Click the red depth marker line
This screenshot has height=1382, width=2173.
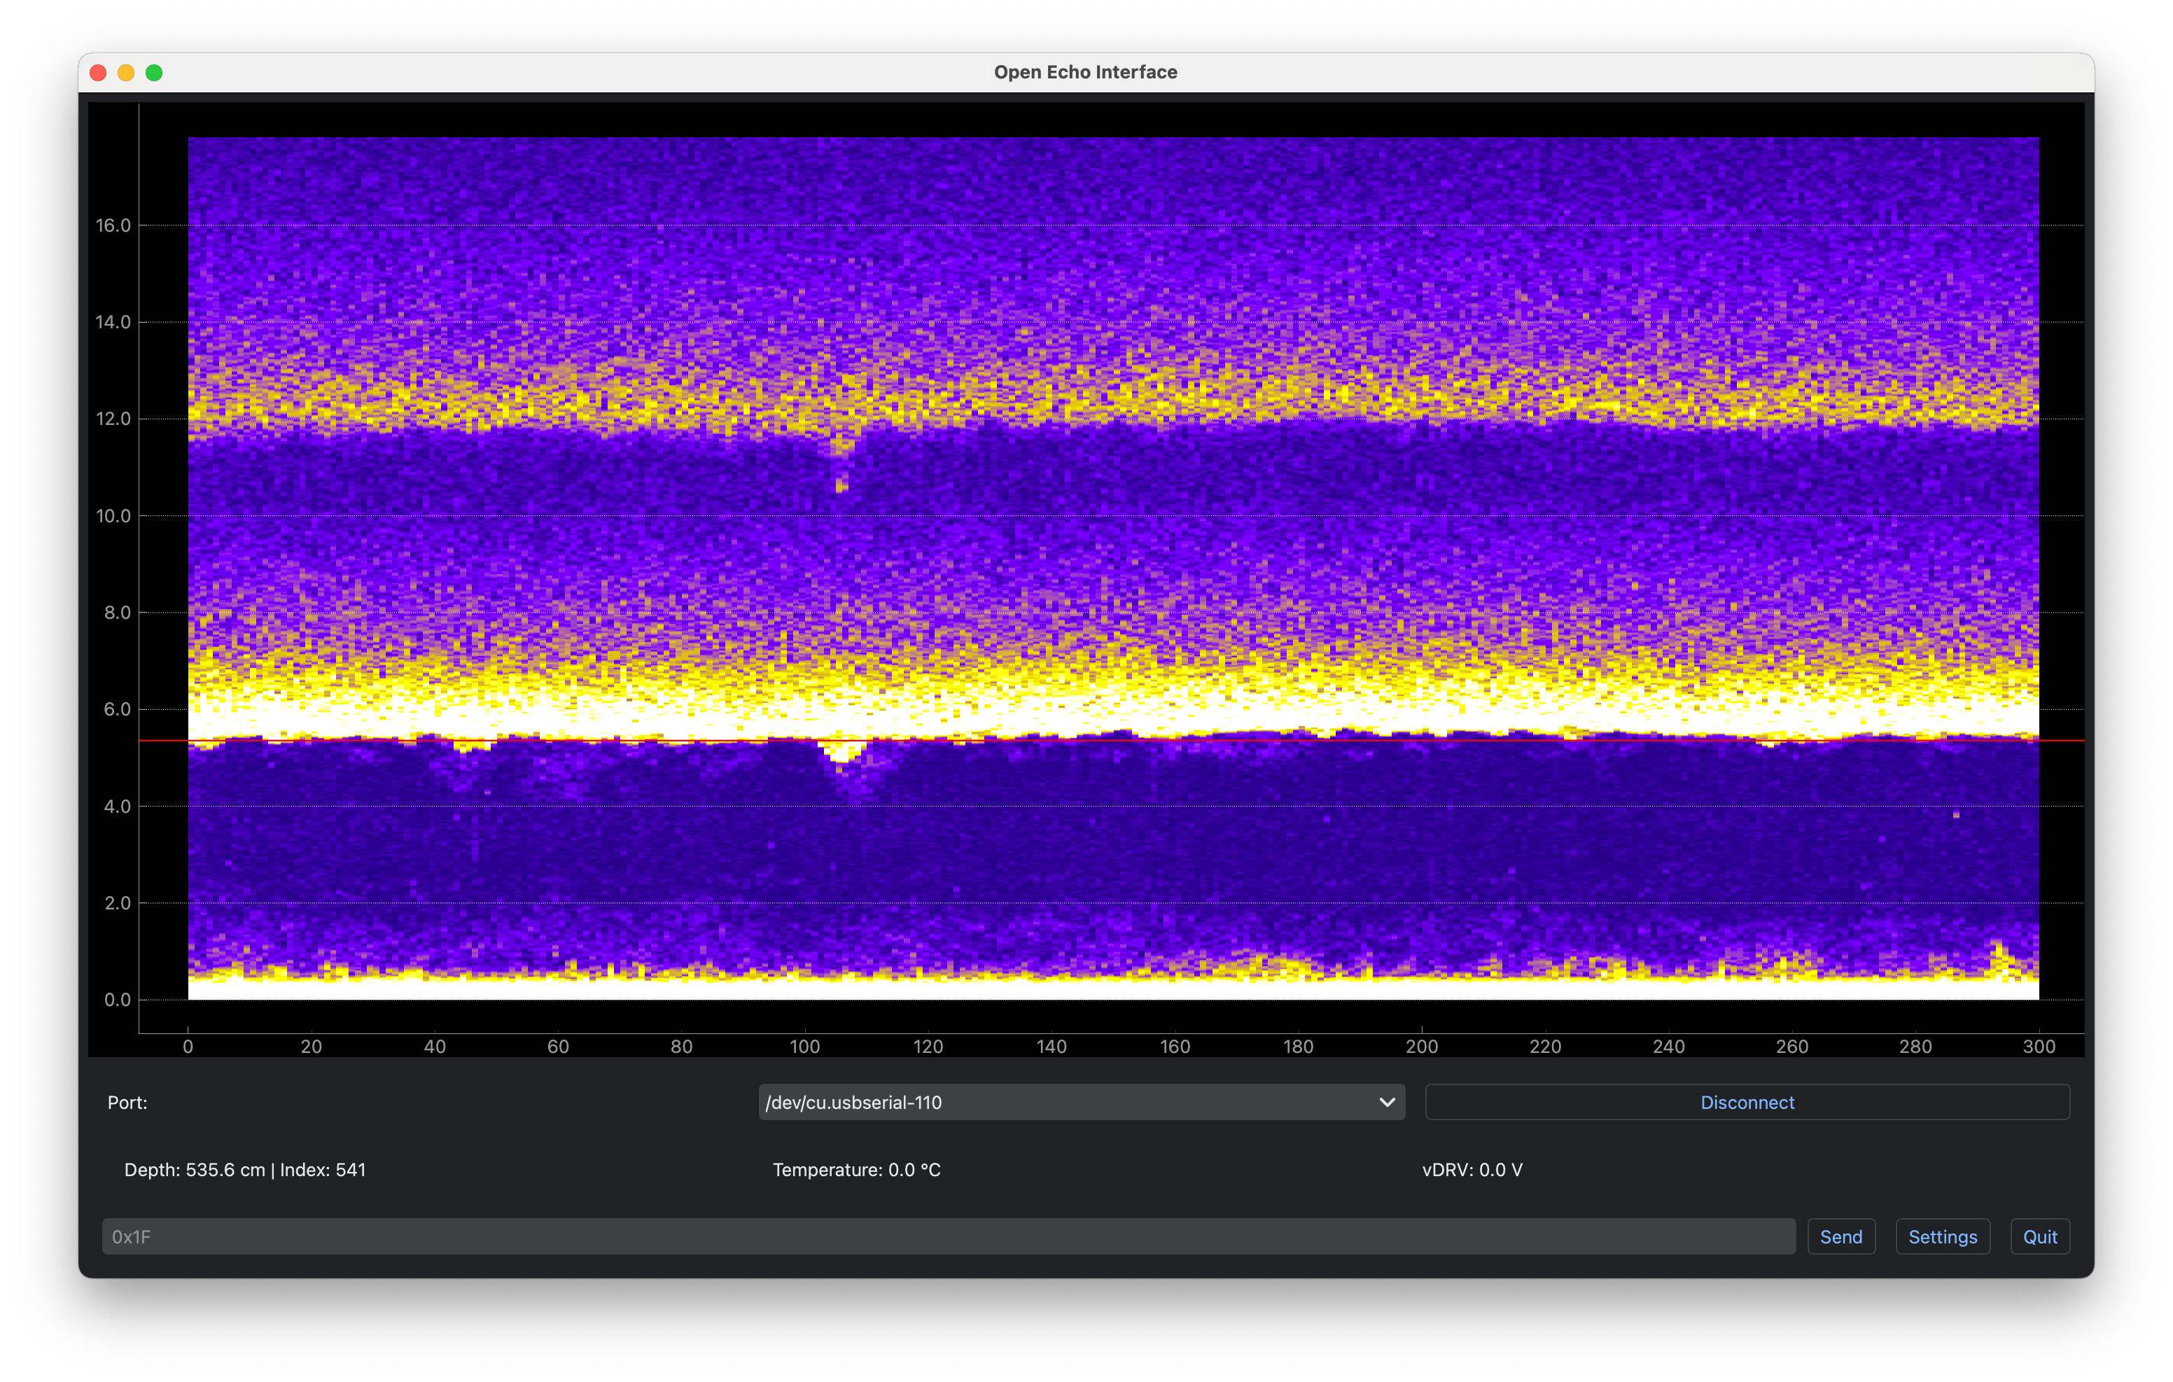1083,740
